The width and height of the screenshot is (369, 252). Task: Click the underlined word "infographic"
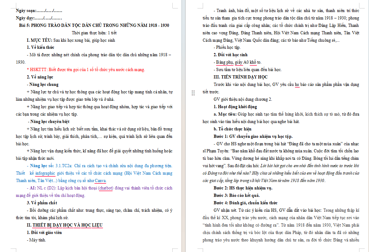pos(45,173)
